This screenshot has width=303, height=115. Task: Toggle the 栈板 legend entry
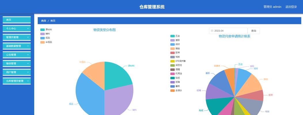tap(175, 57)
